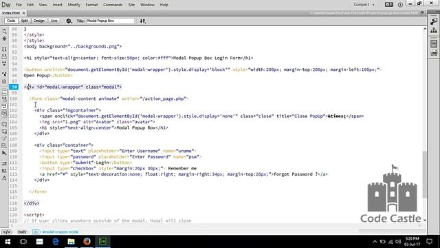Screen dimensions: 440x248
Task: Open Recent Snippets icon
Action: coord(4,145)
